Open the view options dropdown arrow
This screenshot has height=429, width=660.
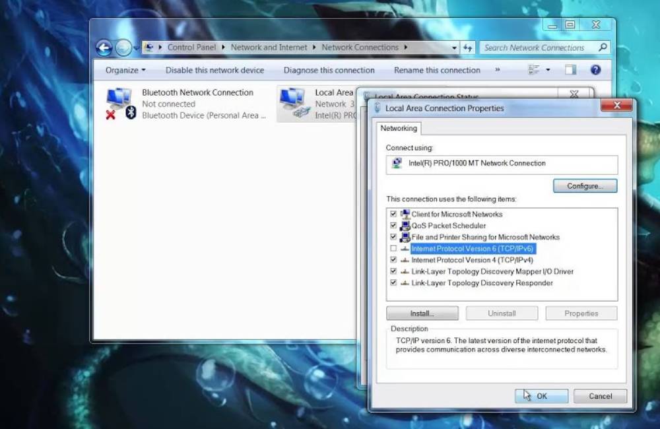coord(548,70)
